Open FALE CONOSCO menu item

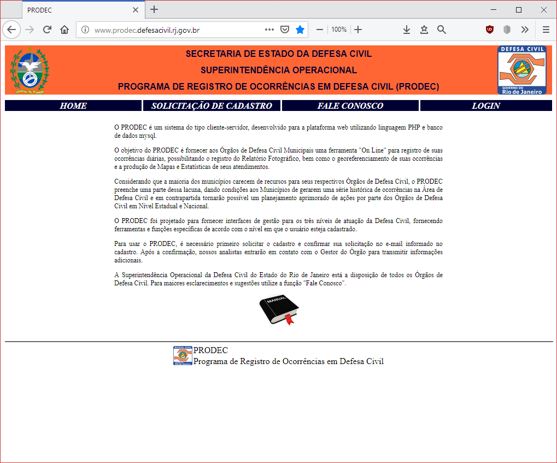[350, 106]
